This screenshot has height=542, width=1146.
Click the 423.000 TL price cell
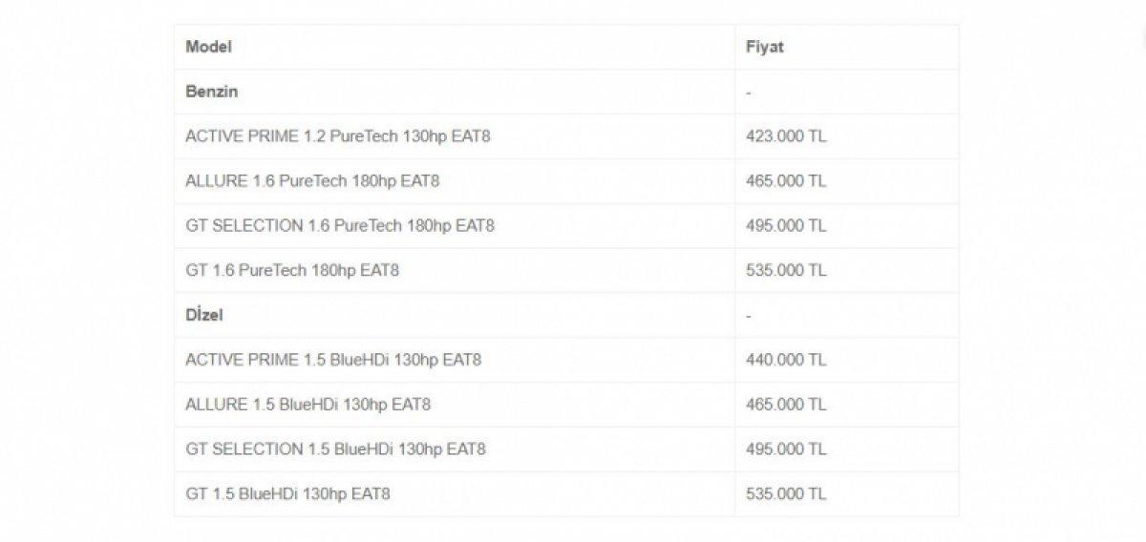(786, 136)
